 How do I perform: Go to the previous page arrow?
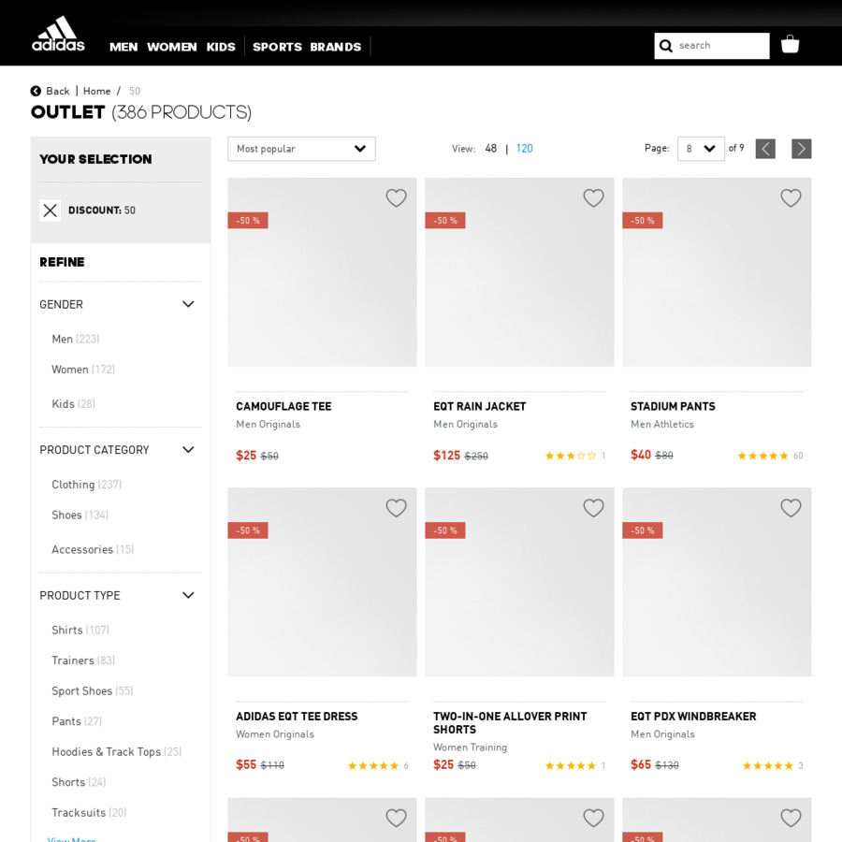tap(765, 149)
